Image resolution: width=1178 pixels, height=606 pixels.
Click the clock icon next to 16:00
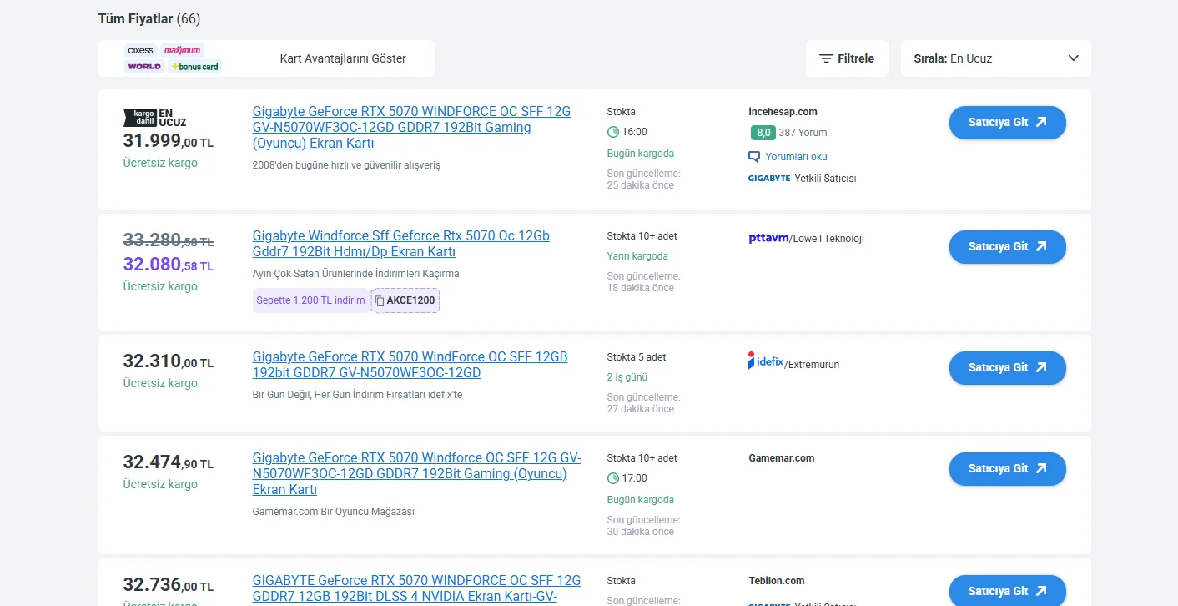pos(612,132)
